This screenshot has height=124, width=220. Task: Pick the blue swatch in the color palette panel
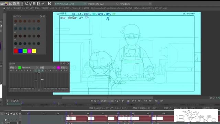20,51
